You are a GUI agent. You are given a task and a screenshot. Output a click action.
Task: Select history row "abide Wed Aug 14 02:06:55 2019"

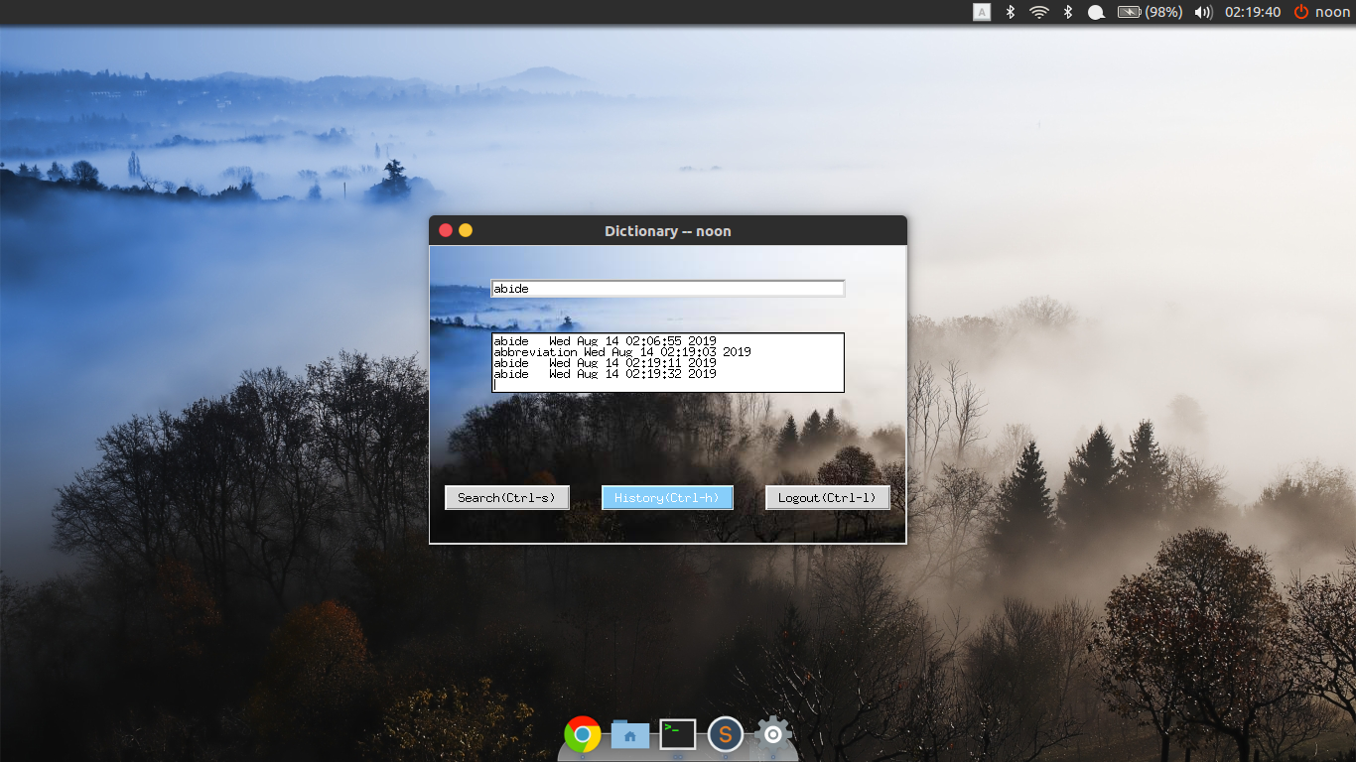tap(605, 341)
